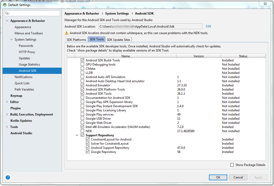Click the Apply button
The image size is (274, 186).
pyautogui.click(x=258, y=177)
